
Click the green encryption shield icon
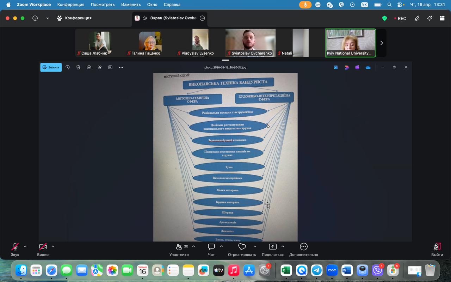click(384, 18)
